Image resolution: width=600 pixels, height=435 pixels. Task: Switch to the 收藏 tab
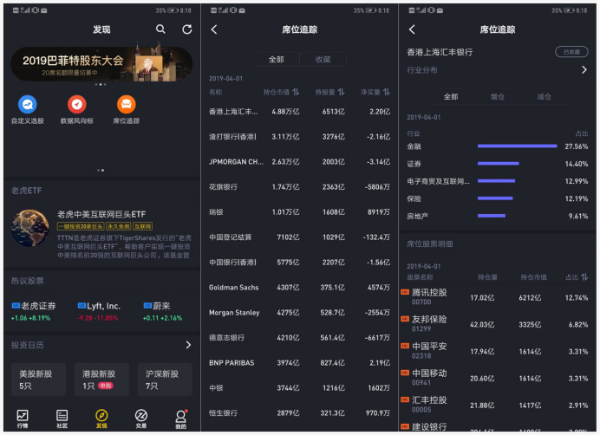click(x=323, y=59)
